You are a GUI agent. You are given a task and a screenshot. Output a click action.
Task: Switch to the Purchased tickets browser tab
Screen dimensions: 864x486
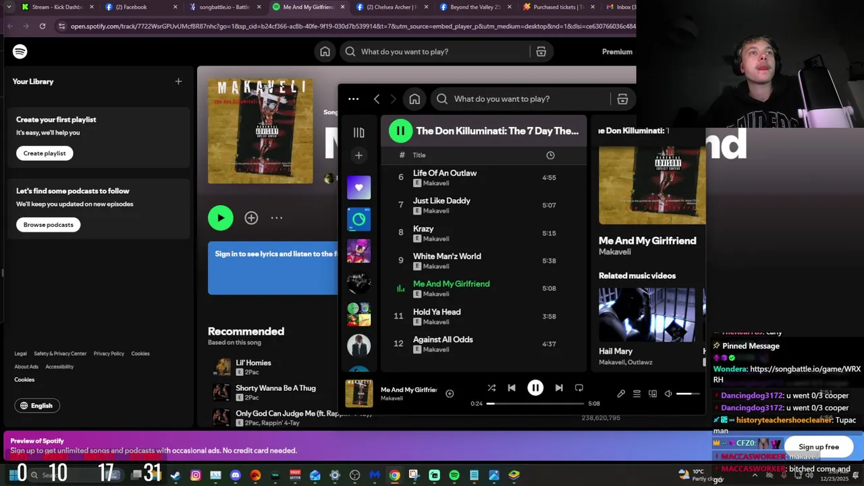(559, 7)
